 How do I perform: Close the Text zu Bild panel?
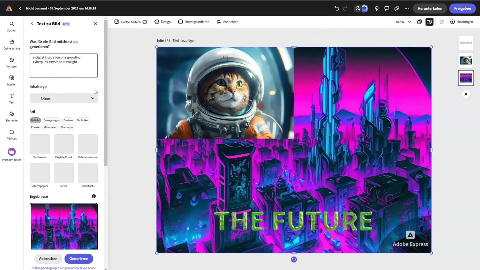coord(95,24)
